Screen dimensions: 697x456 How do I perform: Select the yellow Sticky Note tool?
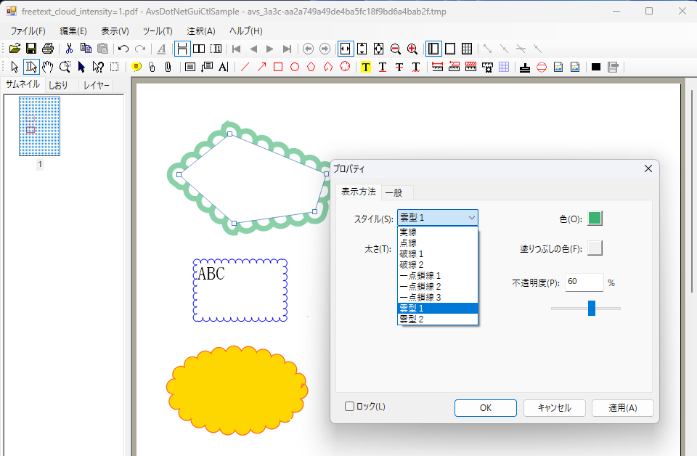click(136, 67)
